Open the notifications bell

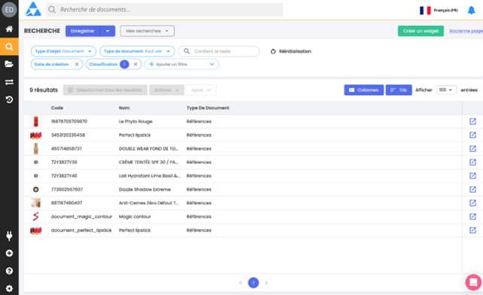(x=471, y=11)
